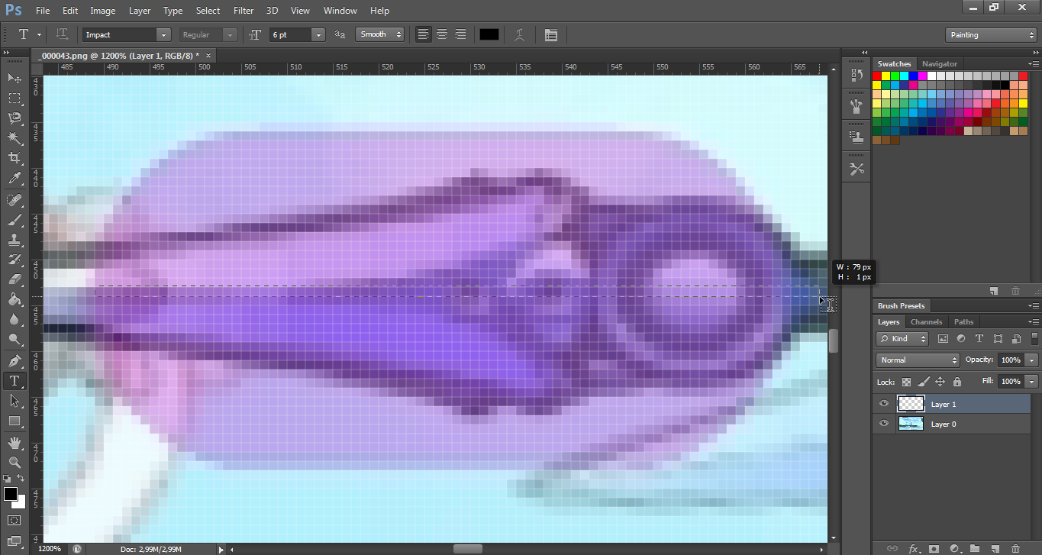Toggle lock transparent pixels
The height and width of the screenshot is (555, 1042).
tap(906, 381)
